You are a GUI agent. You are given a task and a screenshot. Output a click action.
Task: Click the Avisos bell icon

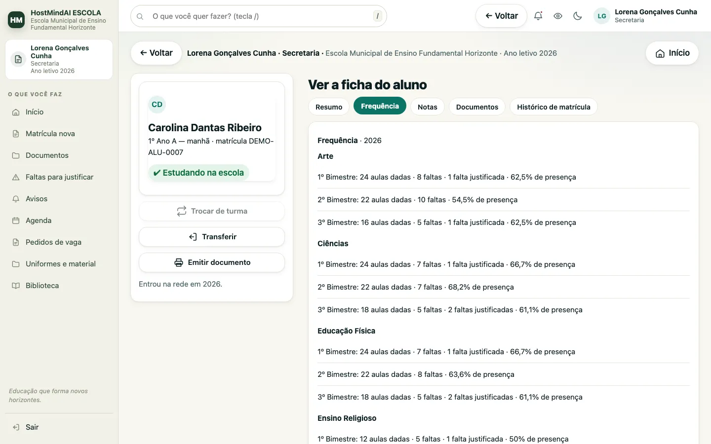16,199
